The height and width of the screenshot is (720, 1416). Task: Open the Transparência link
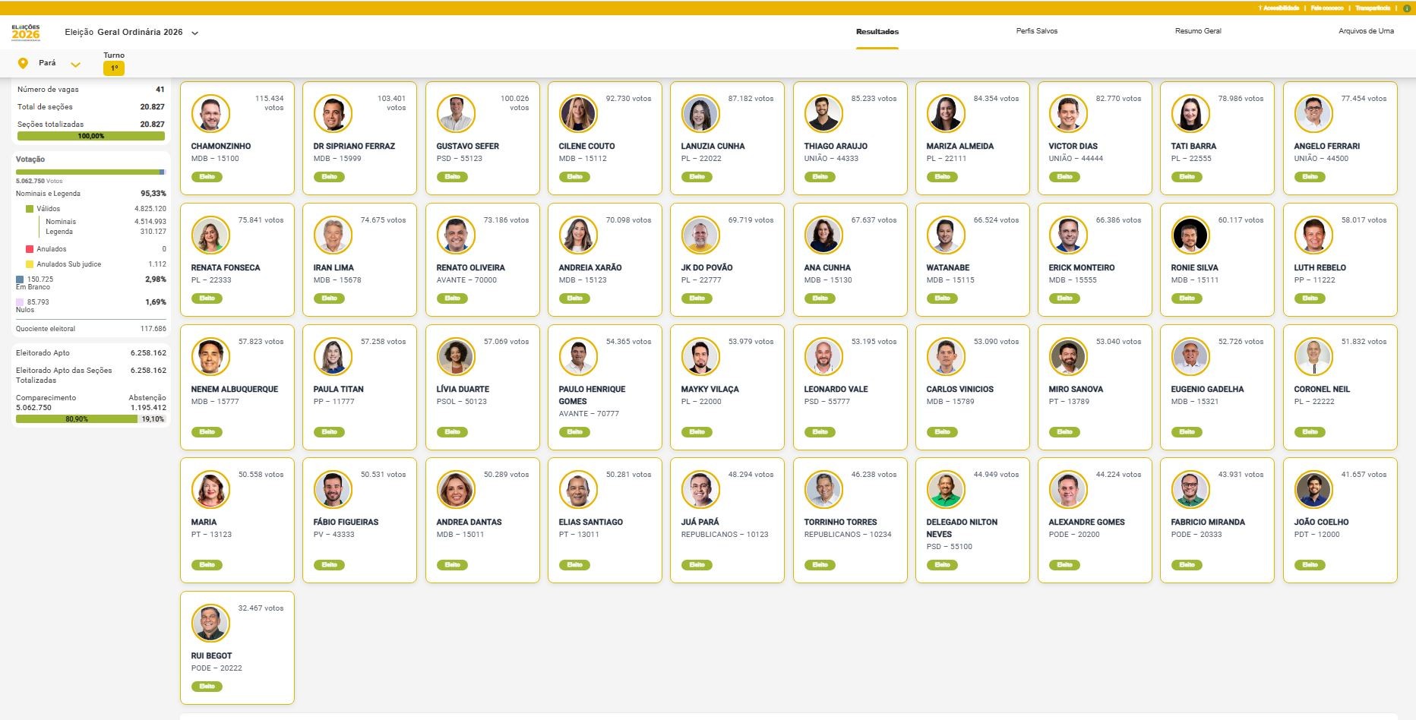[1373, 8]
